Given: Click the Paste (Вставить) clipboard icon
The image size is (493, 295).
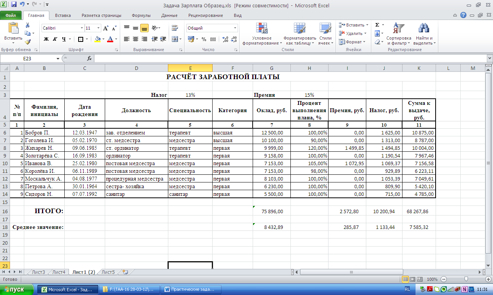Looking at the screenshot, I should (13, 29).
